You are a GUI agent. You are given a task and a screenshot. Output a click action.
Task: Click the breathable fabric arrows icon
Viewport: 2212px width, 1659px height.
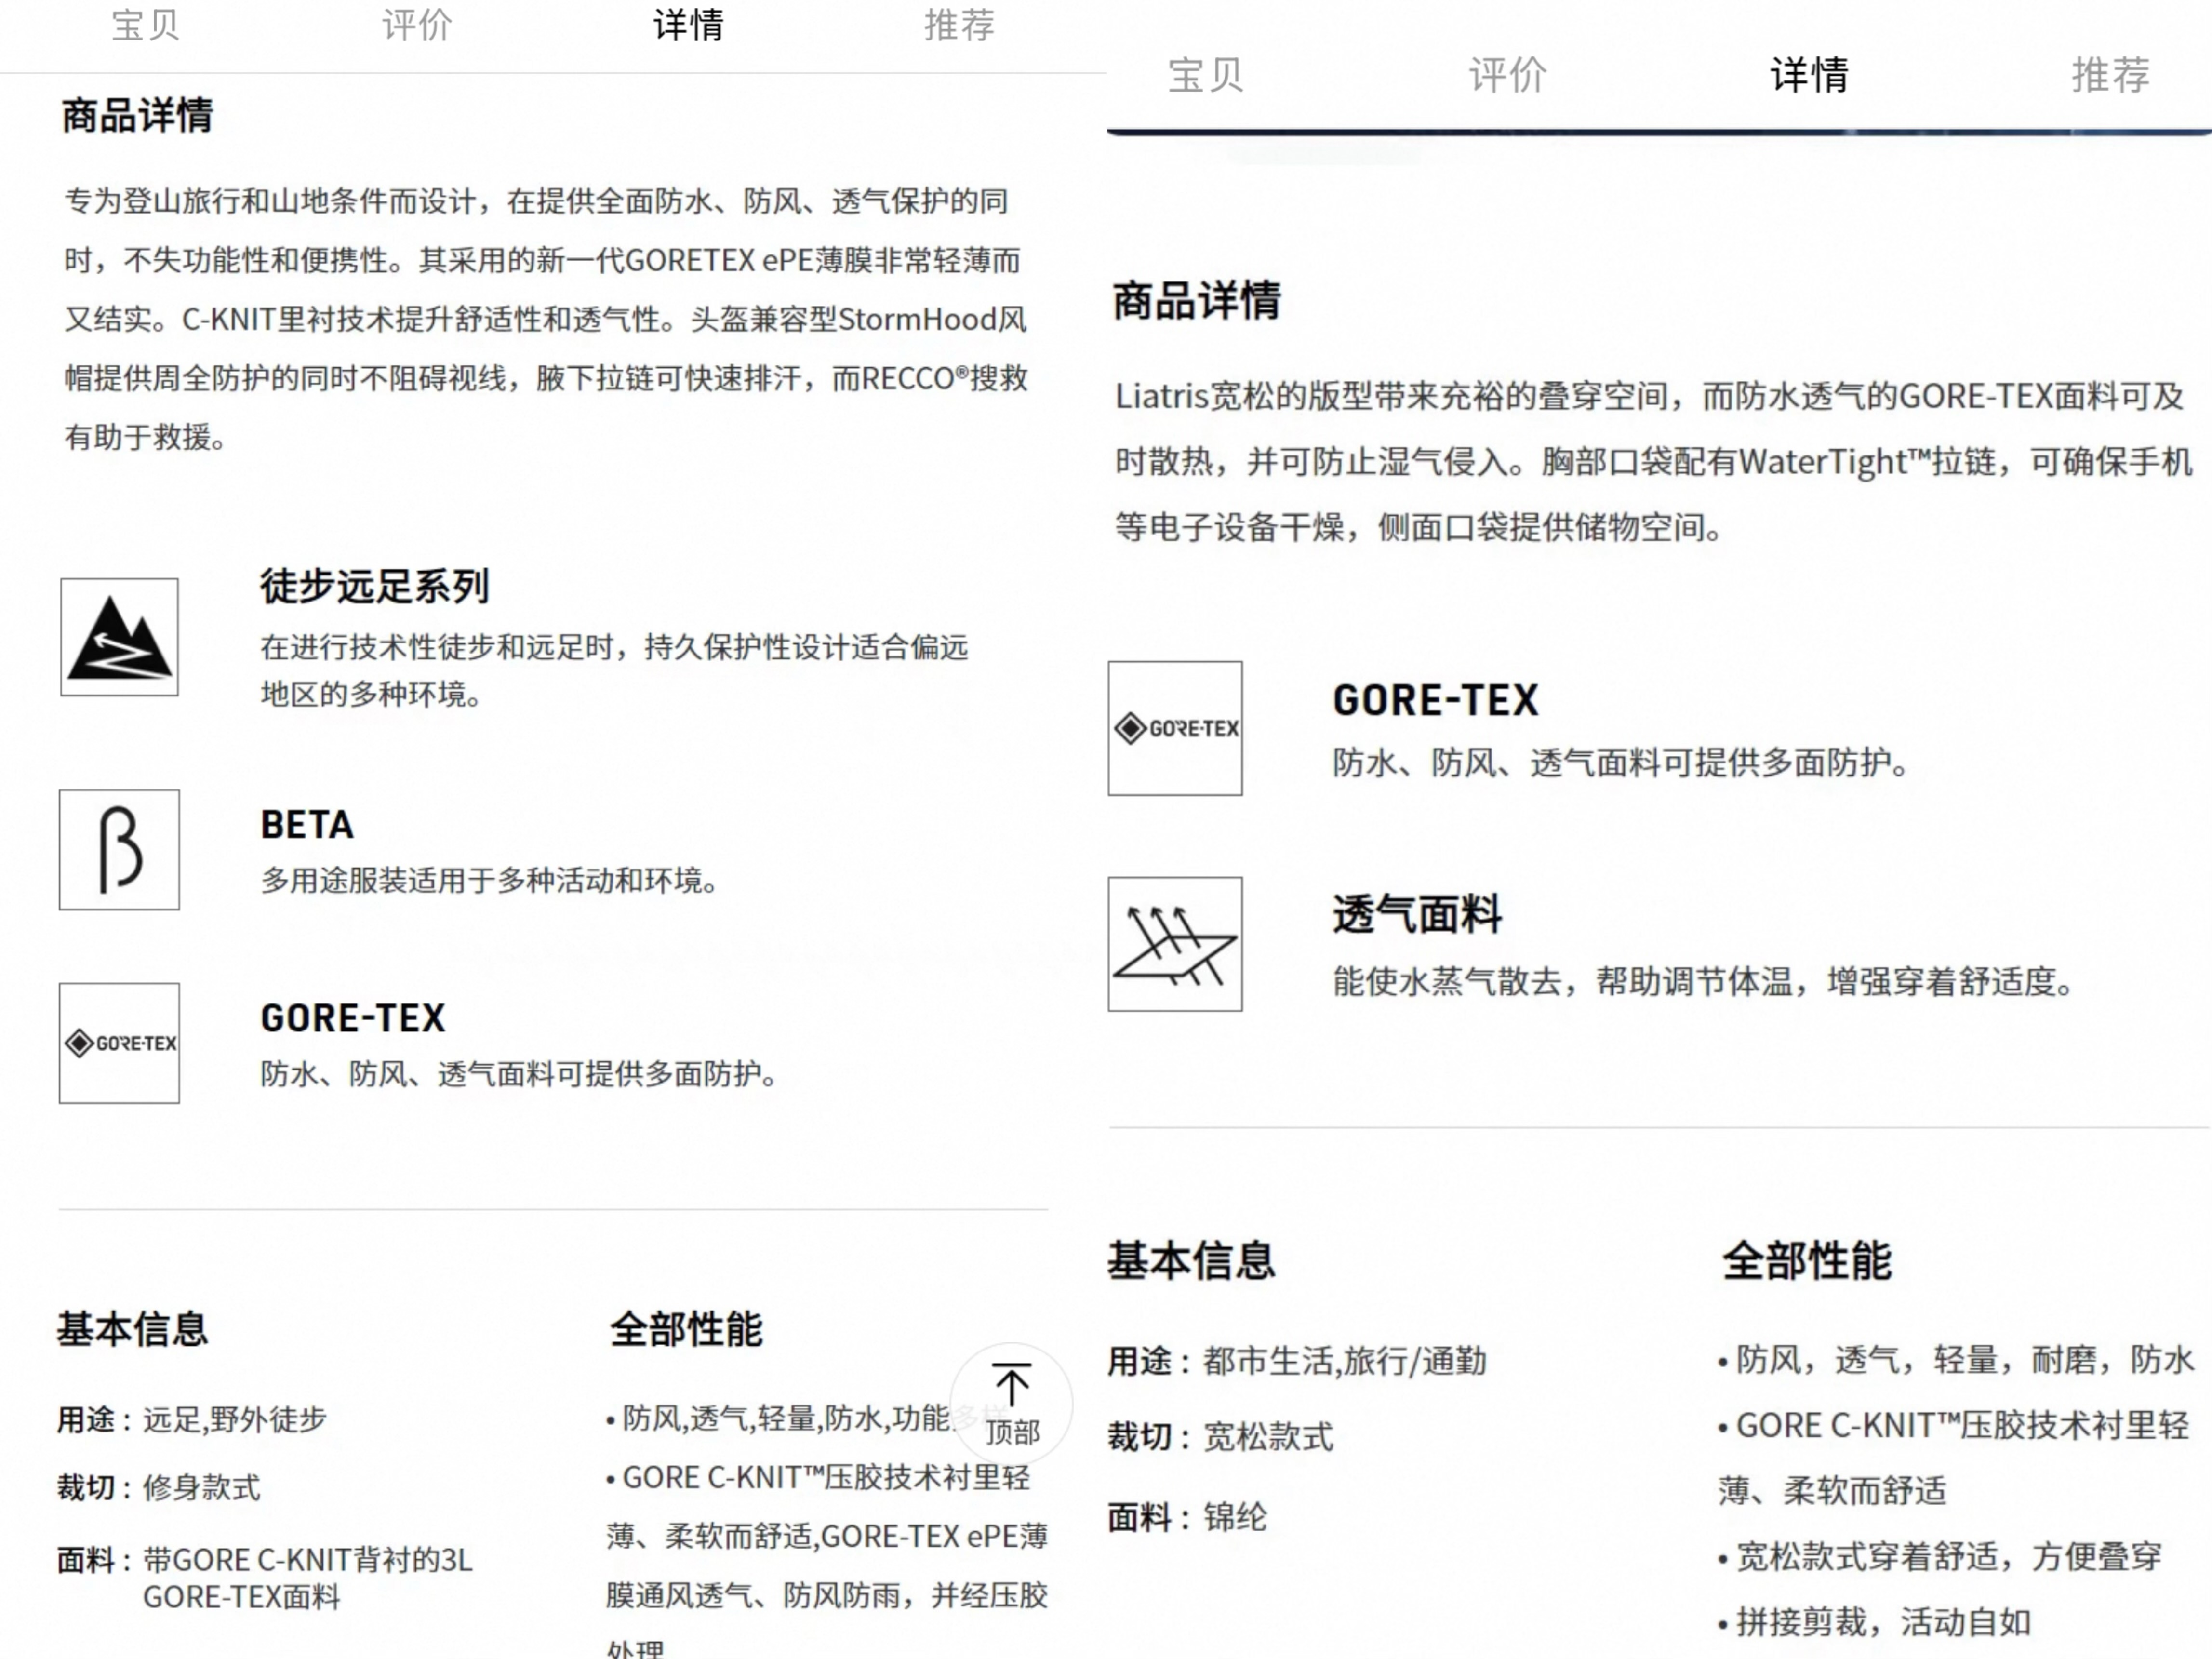point(1175,944)
